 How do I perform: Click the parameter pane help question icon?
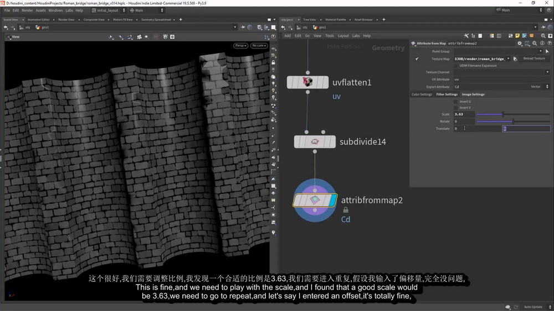(550, 43)
